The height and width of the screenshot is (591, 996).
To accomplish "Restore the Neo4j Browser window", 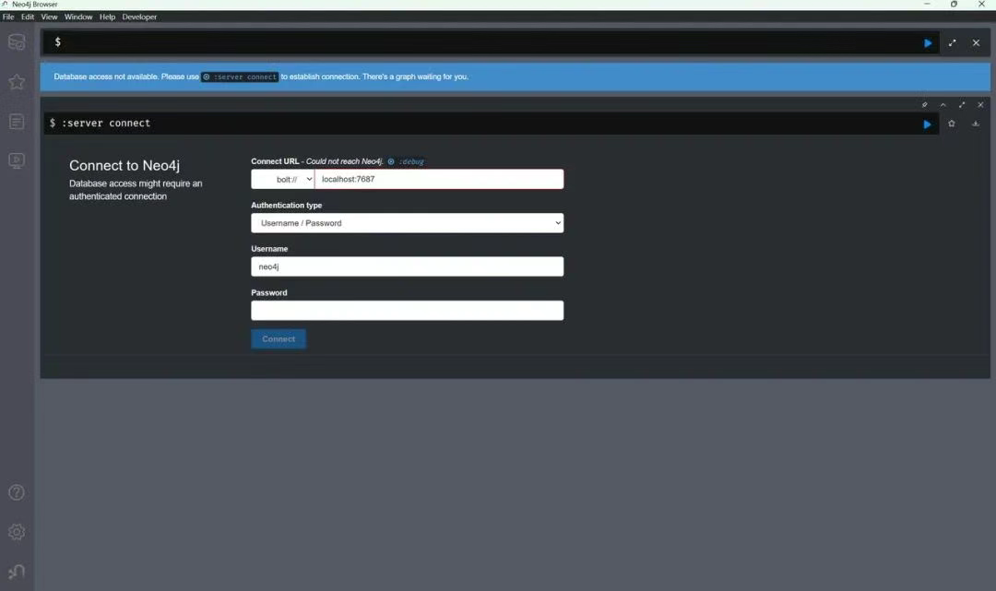I will 954,5.
